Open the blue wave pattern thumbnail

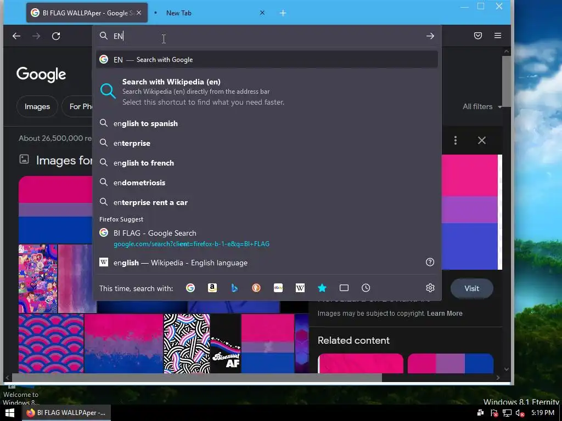(51, 344)
